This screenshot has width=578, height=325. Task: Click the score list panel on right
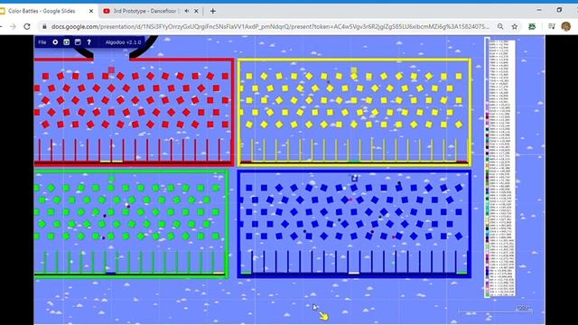point(499,167)
